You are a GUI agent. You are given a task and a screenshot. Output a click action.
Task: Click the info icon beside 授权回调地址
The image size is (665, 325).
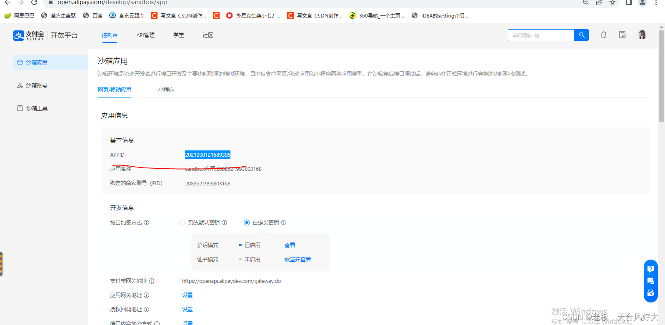click(147, 310)
